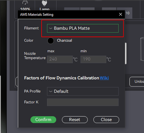The height and width of the screenshot is (133, 144).
Task: Click the AMS Materials Setting title bar
Action: click(68, 14)
